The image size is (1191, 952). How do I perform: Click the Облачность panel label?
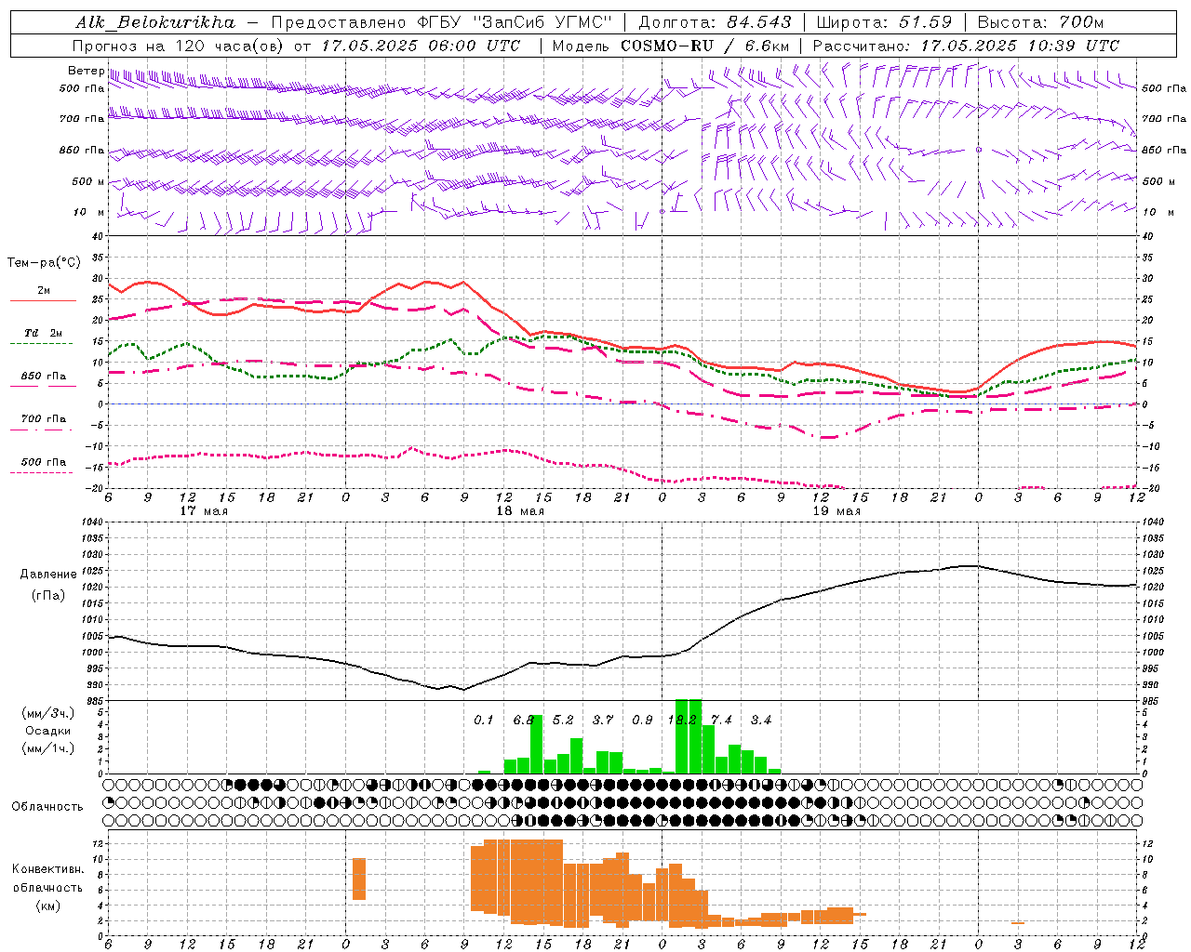[47, 806]
